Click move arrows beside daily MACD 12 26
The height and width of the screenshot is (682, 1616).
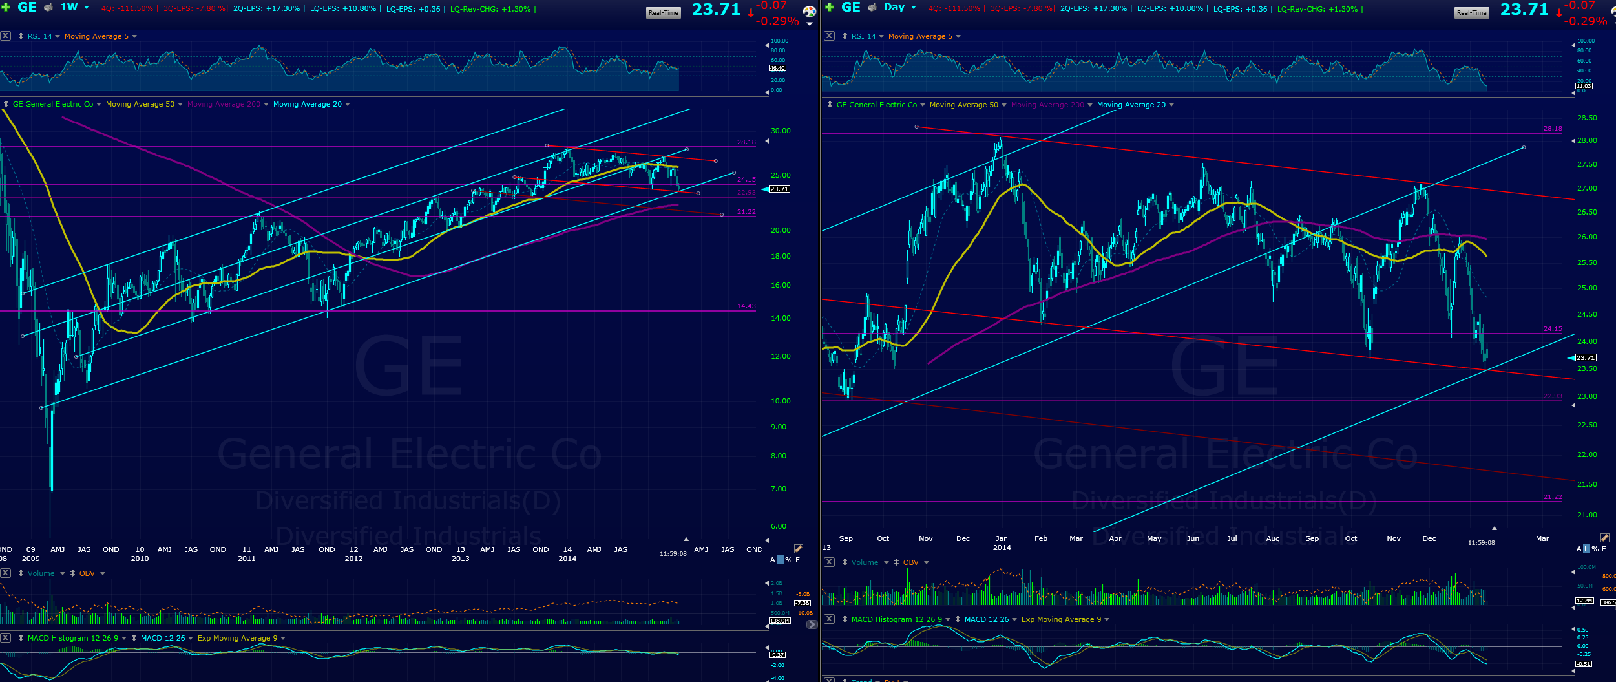tap(958, 619)
